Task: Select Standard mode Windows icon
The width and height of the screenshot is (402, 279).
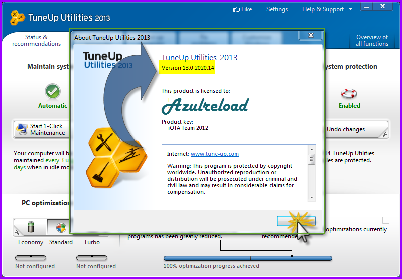Action: (x=61, y=227)
